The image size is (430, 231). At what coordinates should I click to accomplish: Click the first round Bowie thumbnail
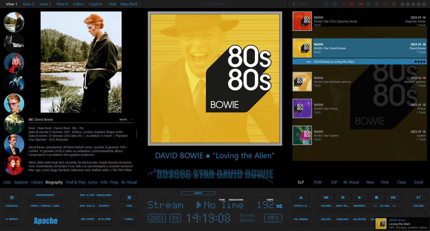14,22
